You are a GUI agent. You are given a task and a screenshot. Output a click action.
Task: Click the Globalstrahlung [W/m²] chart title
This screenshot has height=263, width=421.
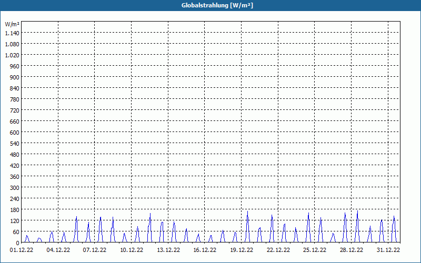tap(217, 5)
